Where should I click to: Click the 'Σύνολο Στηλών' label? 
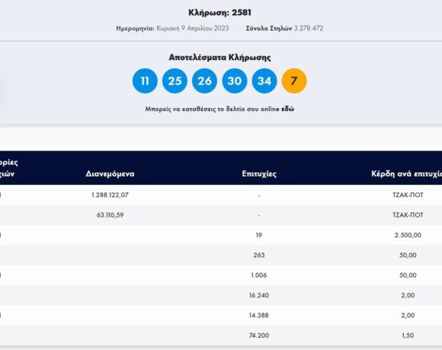point(269,28)
